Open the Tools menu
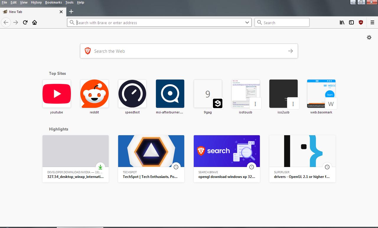 pos(69,2)
